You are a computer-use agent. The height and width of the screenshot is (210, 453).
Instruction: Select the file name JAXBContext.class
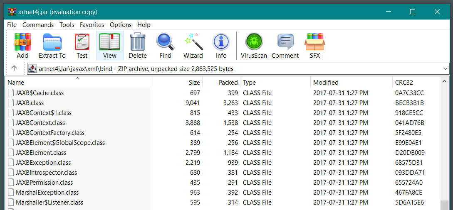[40, 123]
